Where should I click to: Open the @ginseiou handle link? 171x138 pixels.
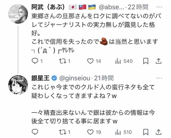[74, 78]
